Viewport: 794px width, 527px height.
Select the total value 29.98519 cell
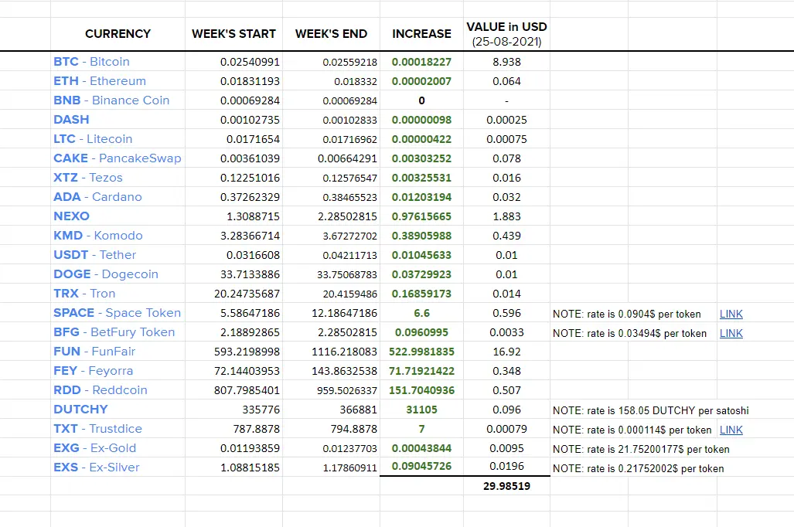tap(506, 486)
